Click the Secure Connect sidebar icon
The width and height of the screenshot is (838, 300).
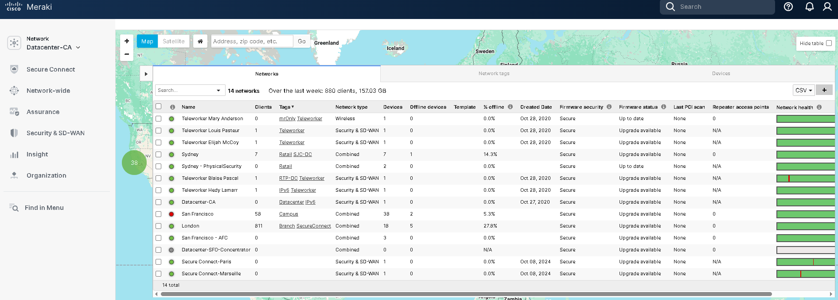click(14, 69)
